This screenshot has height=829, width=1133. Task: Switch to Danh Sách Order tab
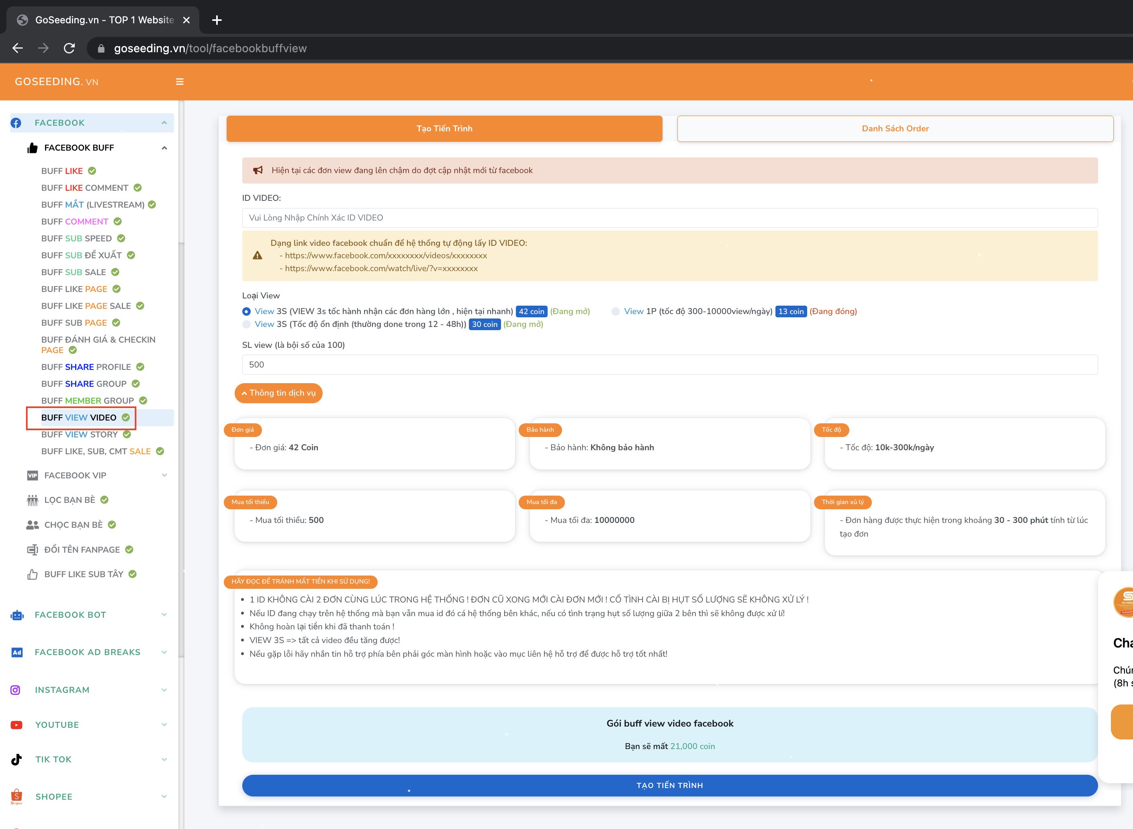(895, 129)
